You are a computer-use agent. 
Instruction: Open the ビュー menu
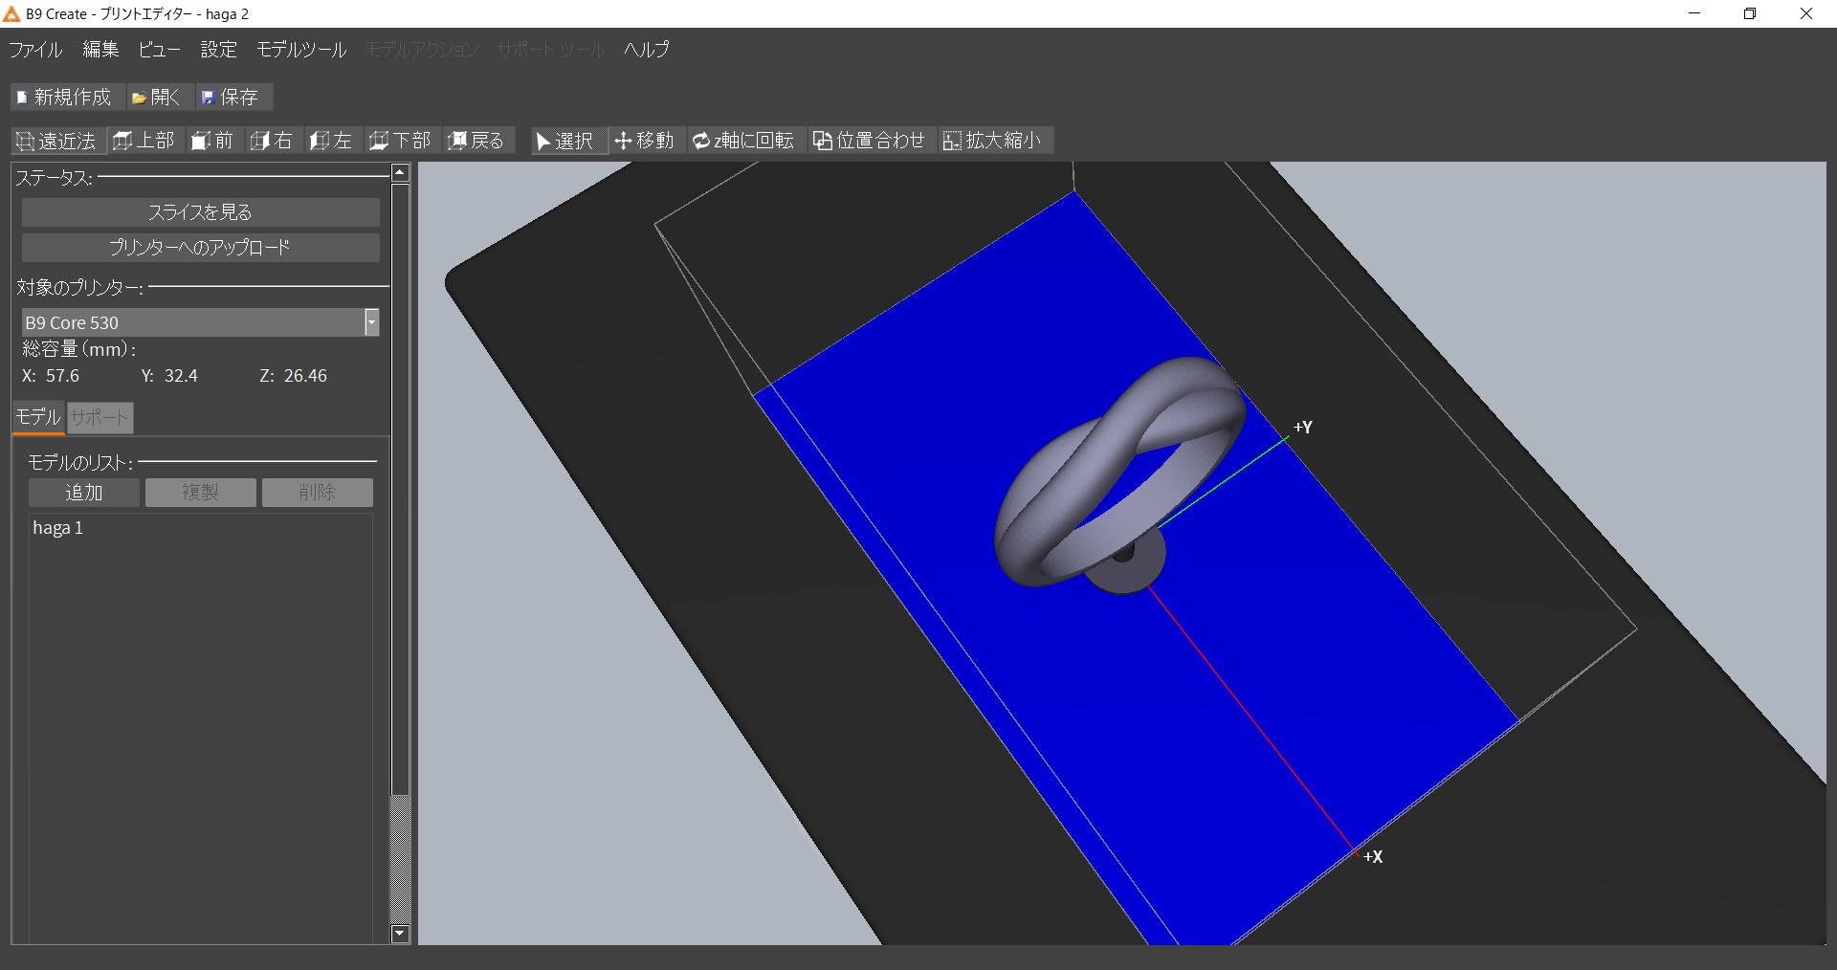159,50
